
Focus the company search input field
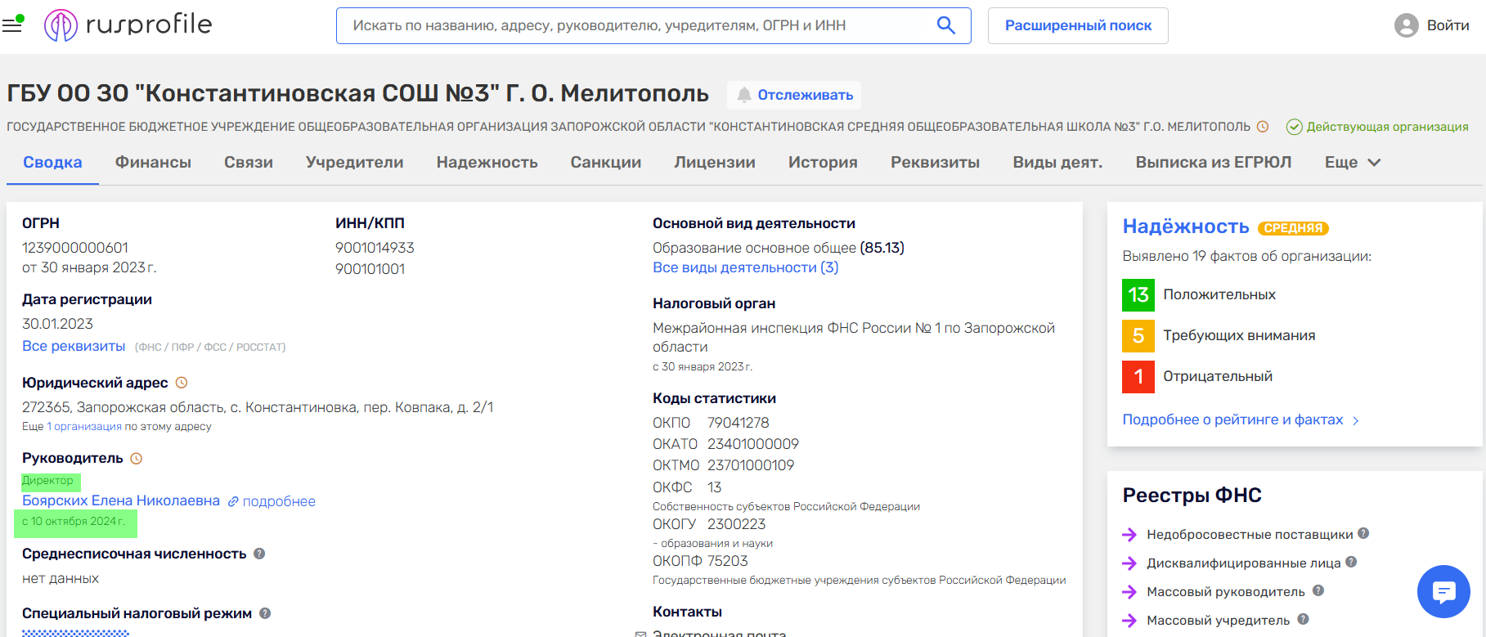(638, 25)
